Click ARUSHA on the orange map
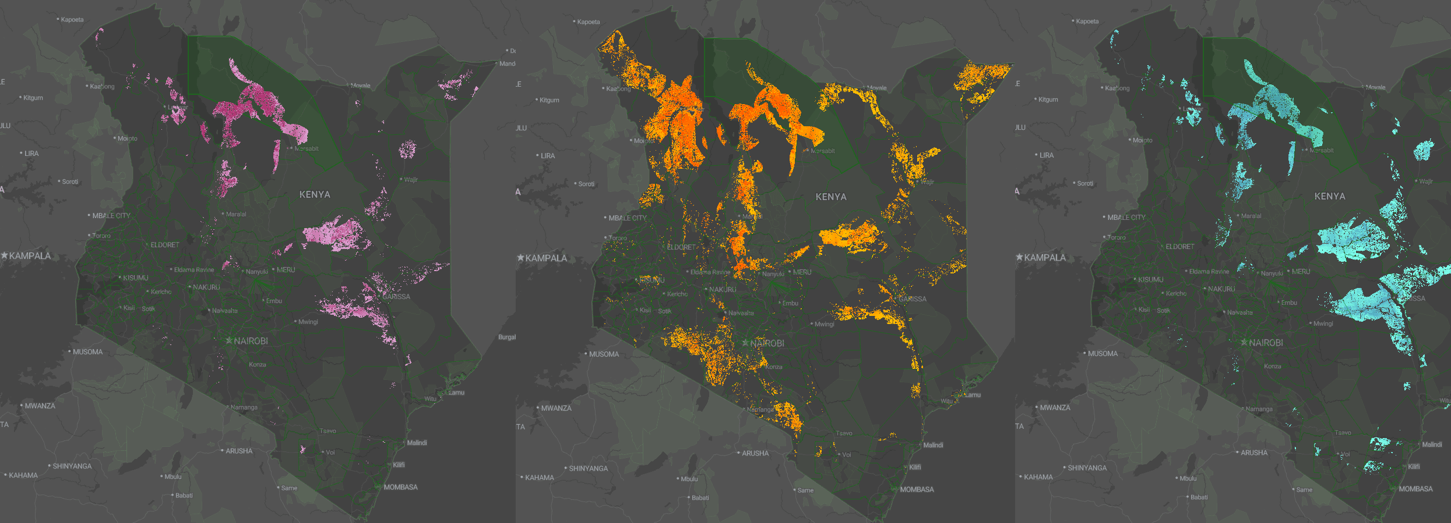This screenshot has width=1451, height=523. click(756, 453)
